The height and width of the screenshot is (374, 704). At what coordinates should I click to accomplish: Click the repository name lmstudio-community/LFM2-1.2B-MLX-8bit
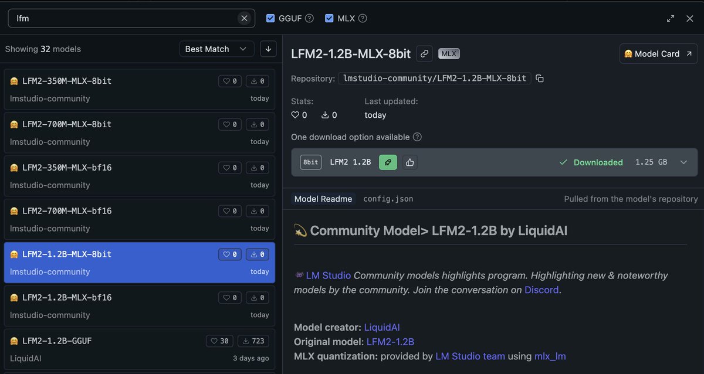coord(435,79)
